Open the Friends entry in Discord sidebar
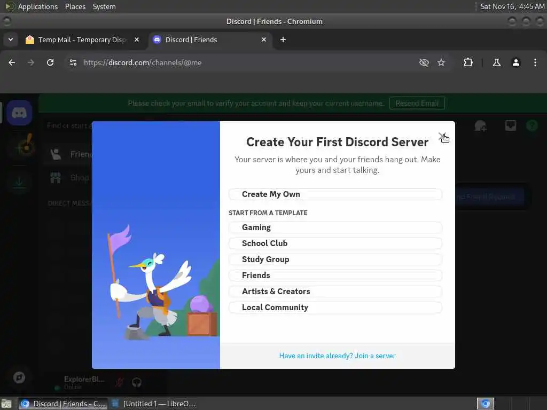This screenshot has height=410, width=547. click(x=69, y=154)
